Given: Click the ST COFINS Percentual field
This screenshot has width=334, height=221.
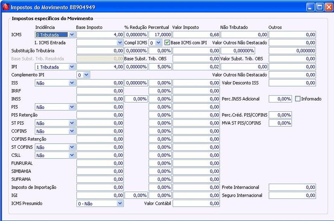Looking at the screenshot, I should coord(160,147).
